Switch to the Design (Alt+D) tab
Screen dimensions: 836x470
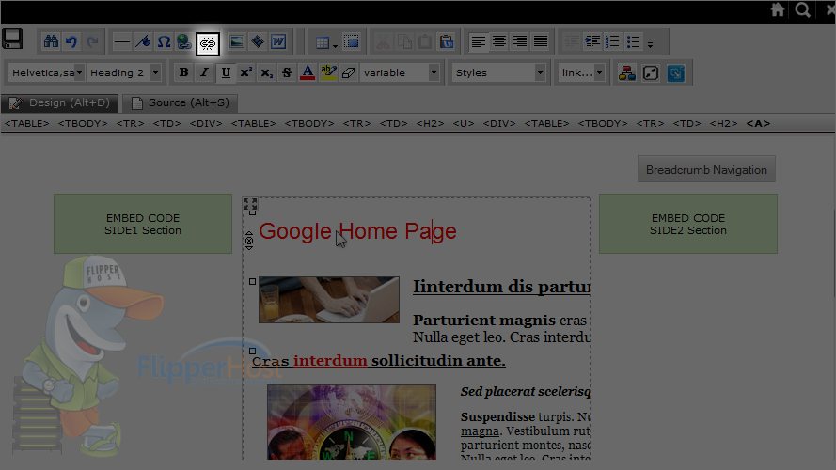pyautogui.click(x=59, y=102)
